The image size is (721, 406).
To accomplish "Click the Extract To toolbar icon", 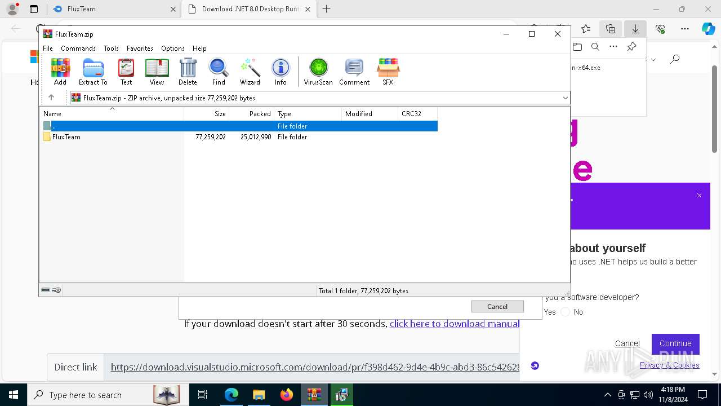I will [x=93, y=72].
